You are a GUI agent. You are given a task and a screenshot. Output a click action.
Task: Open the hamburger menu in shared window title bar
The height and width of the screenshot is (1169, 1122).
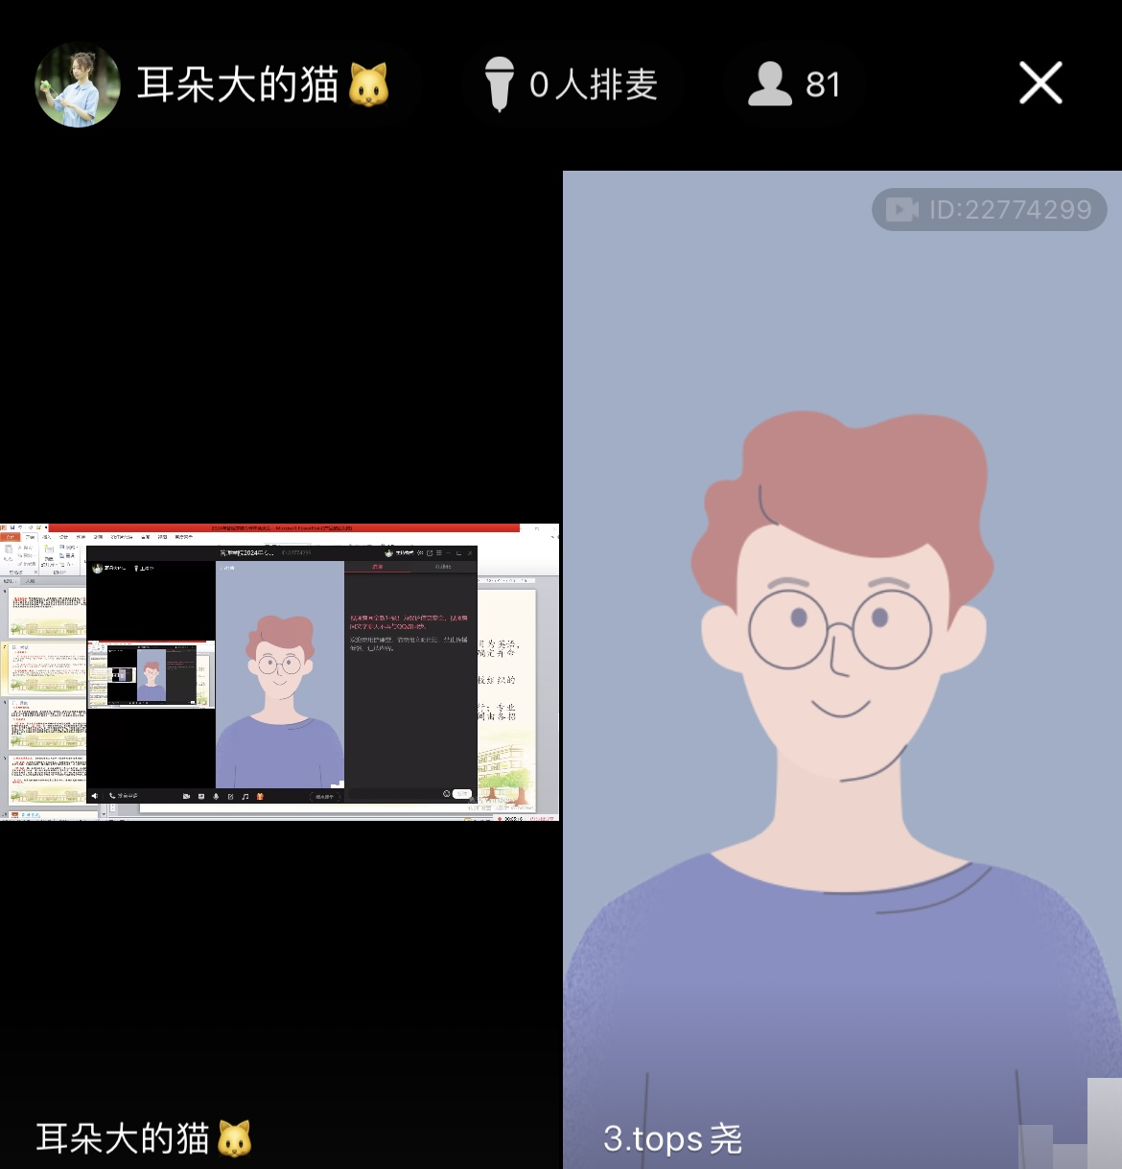[439, 553]
